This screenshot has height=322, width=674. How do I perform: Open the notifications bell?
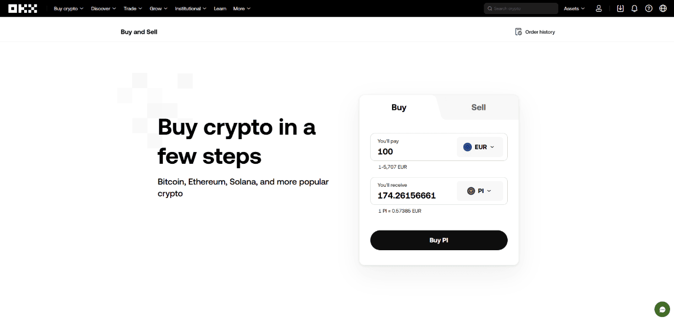(635, 8)
